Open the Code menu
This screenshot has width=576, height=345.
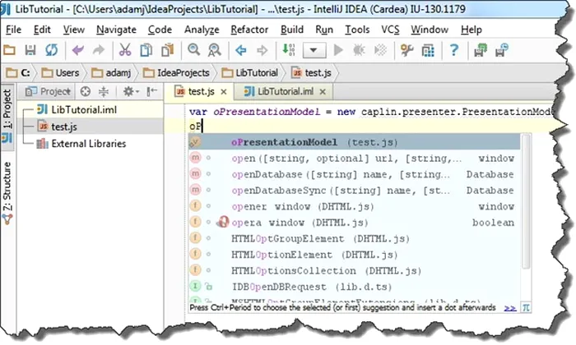coord(160,30)
